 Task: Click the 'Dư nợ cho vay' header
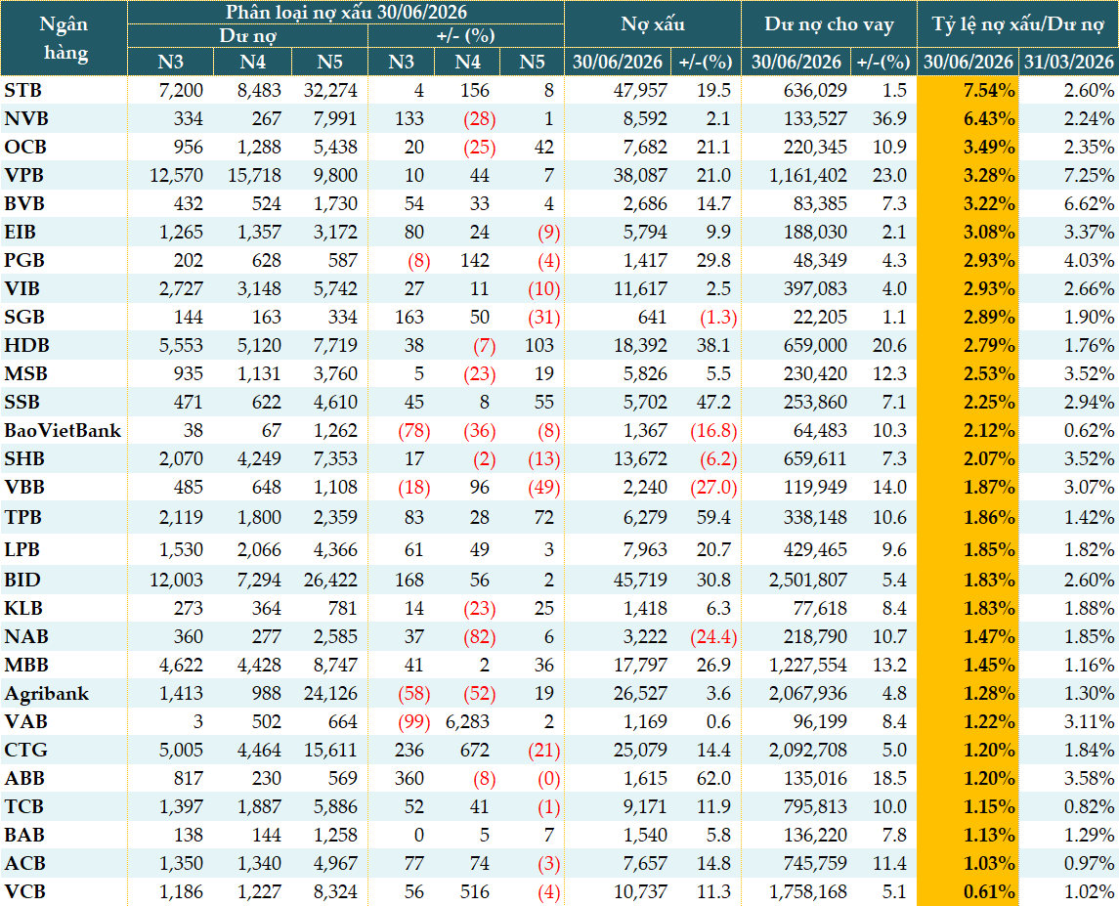point(829,24)
